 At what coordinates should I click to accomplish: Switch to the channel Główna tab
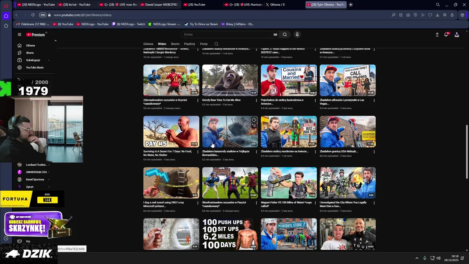(148, 44)
